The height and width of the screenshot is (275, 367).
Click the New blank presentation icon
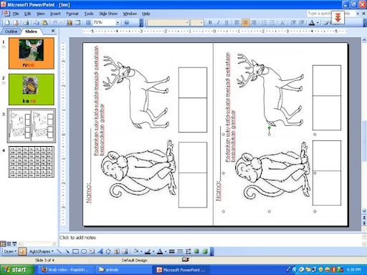click(7, 23)
